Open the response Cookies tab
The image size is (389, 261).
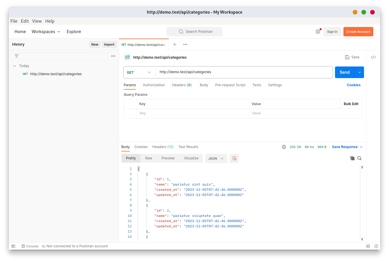click(x=141, y=147)
